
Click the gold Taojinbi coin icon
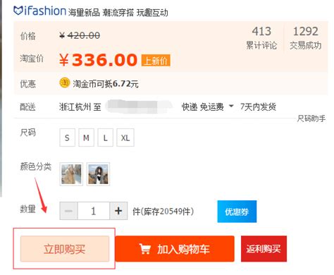(64, 83)
